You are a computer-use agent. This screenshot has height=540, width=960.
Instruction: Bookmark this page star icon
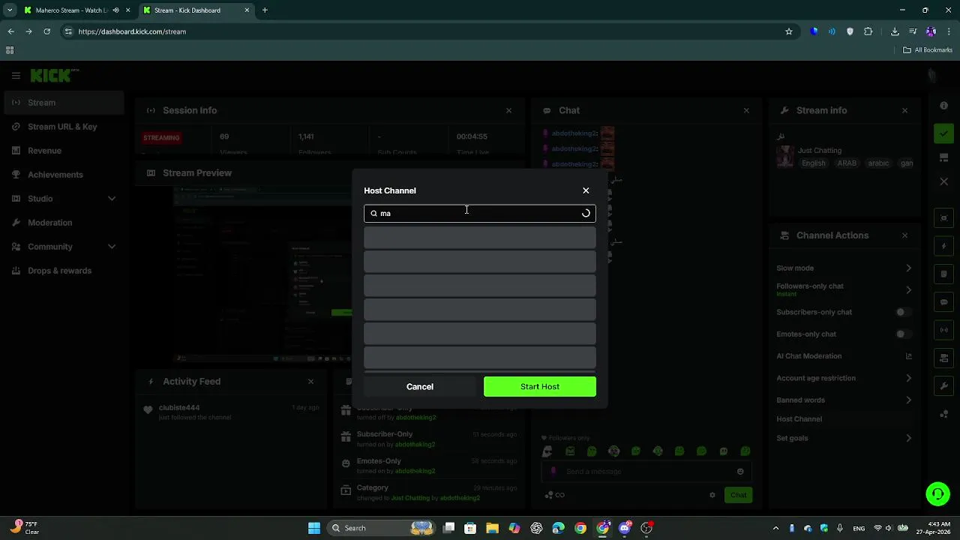pyautogui.click(x=789, y=31)
